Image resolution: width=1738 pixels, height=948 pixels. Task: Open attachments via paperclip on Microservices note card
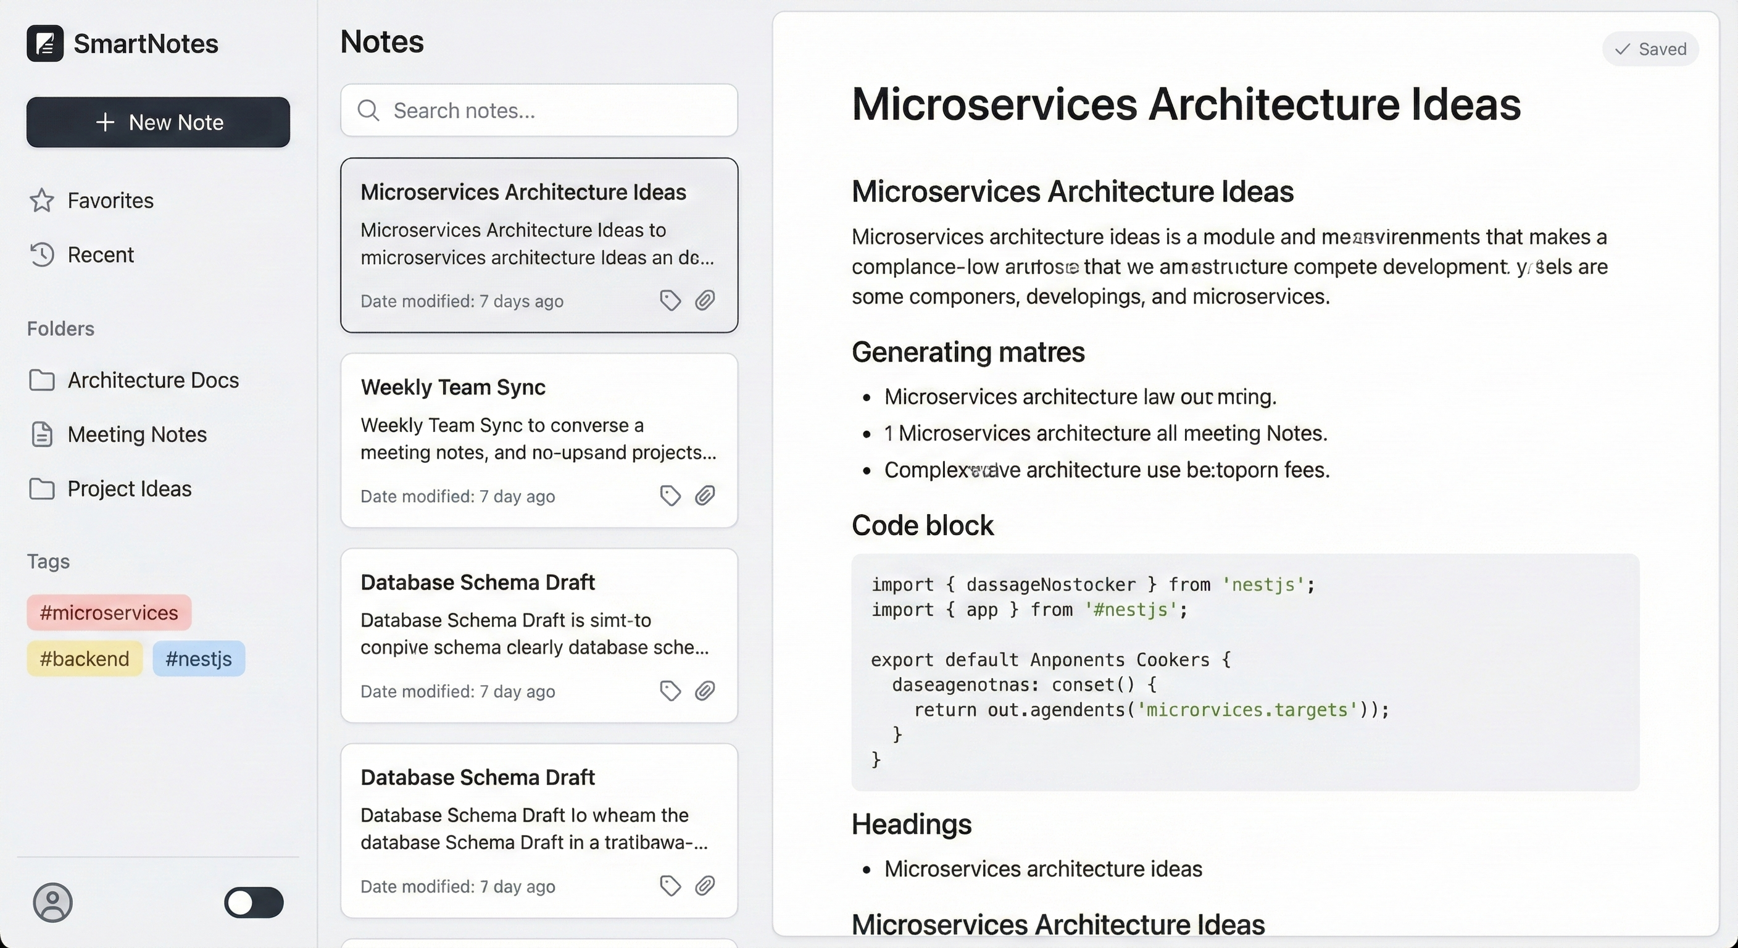705,301
